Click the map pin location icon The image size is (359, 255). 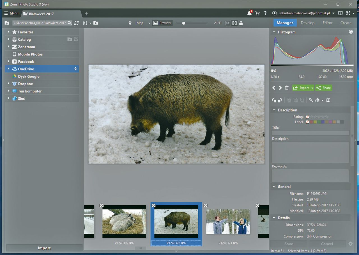[130, 23]
